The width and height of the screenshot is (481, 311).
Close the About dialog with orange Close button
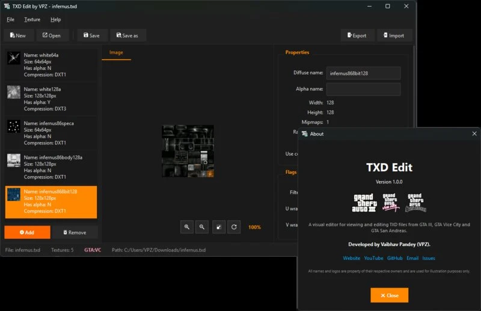tap(389, 295)
